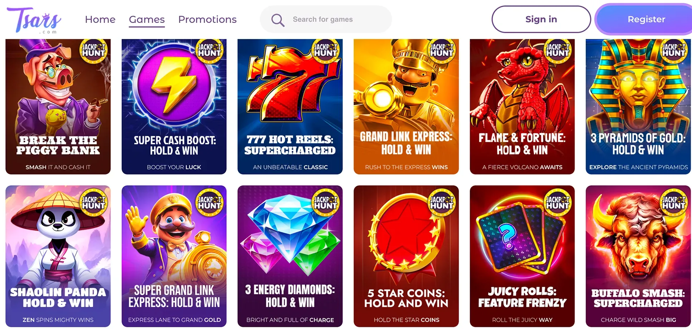The image size is (692, 329).
Task: Click Jackpot Hunt badge on 777 Hot Reels
Action: pyautogui.click(x=325, y=50)
